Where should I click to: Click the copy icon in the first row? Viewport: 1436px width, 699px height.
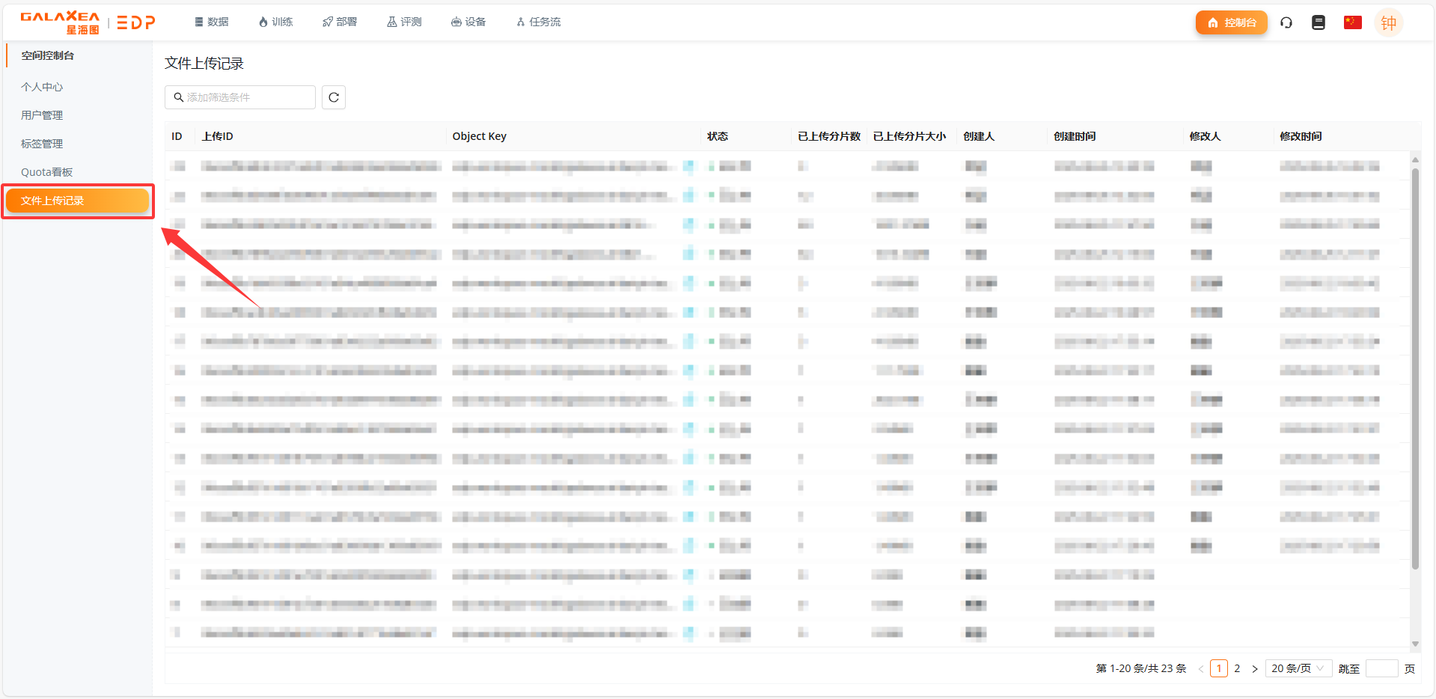pyautogui.click(x=688, y=166)
